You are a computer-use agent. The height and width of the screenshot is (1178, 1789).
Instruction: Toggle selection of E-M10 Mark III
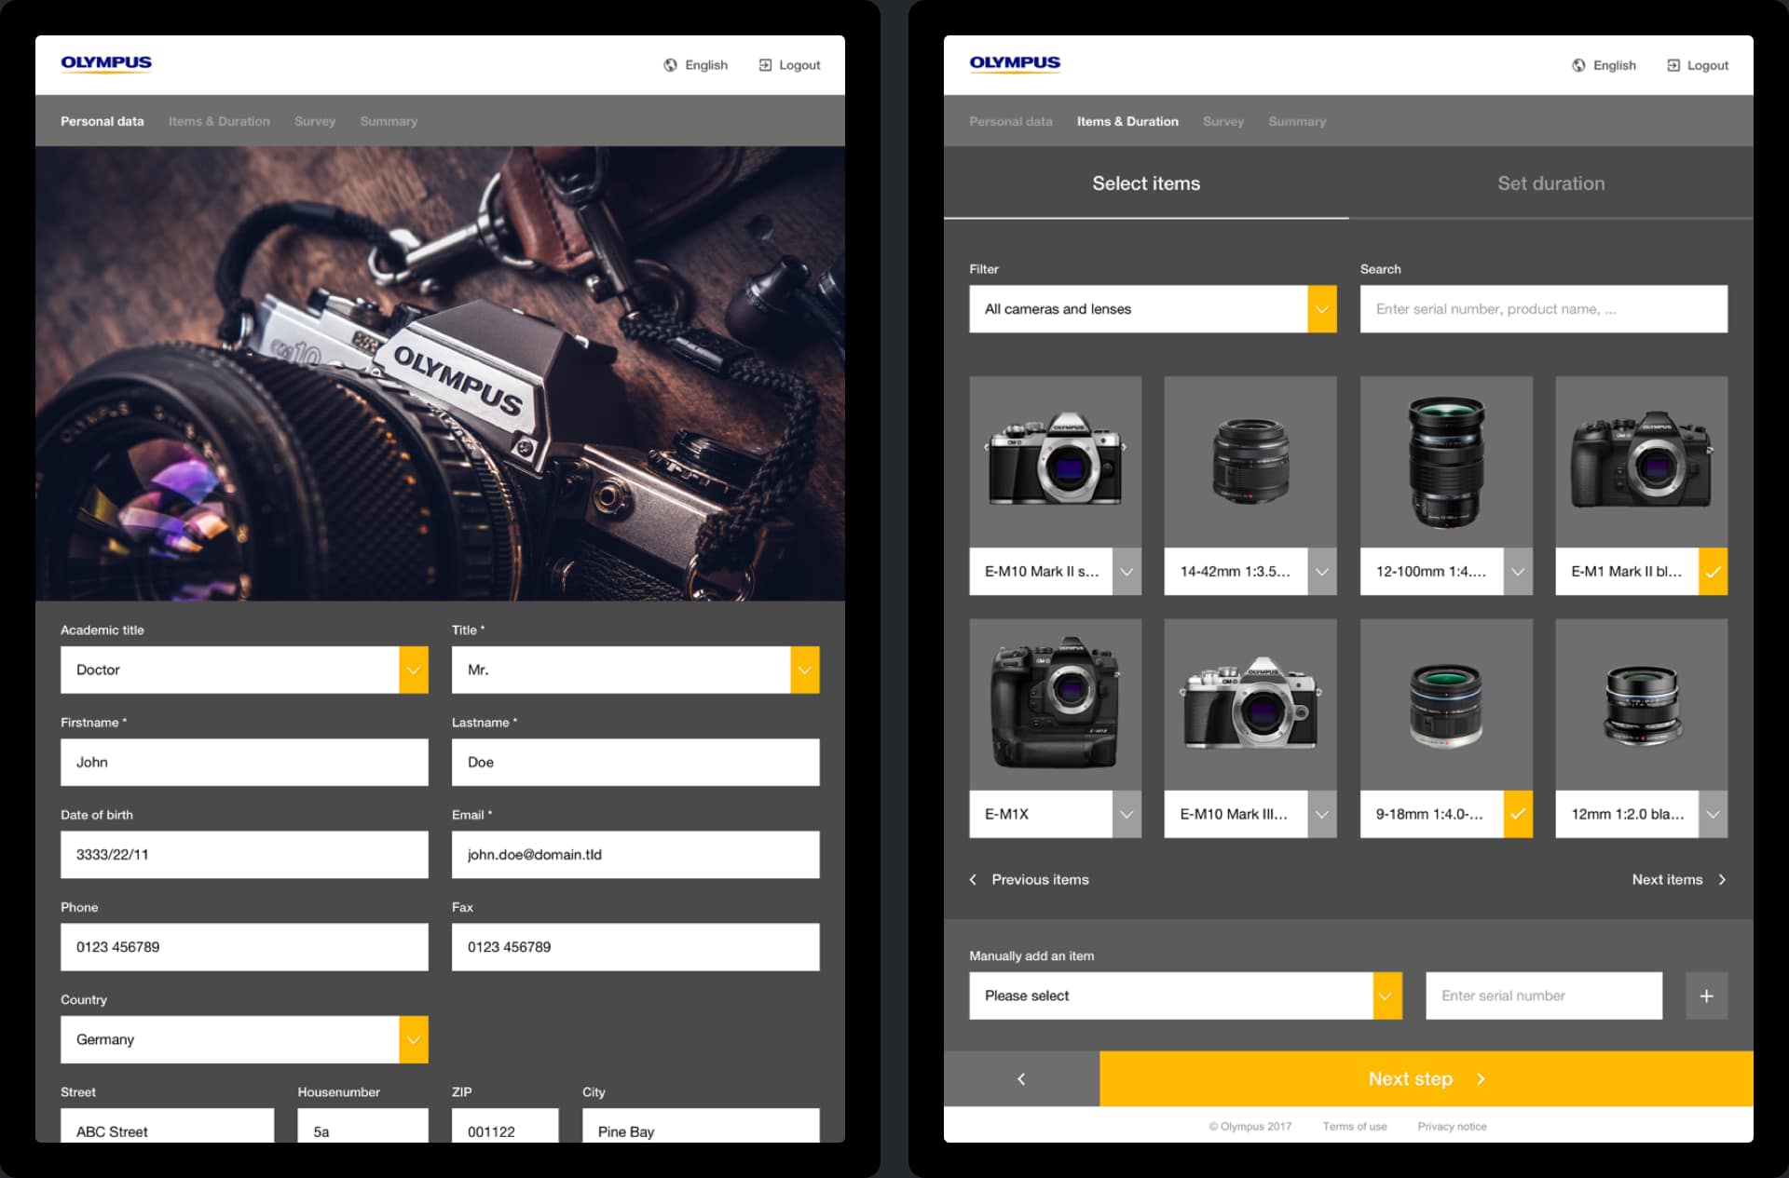click(1322, 814)
